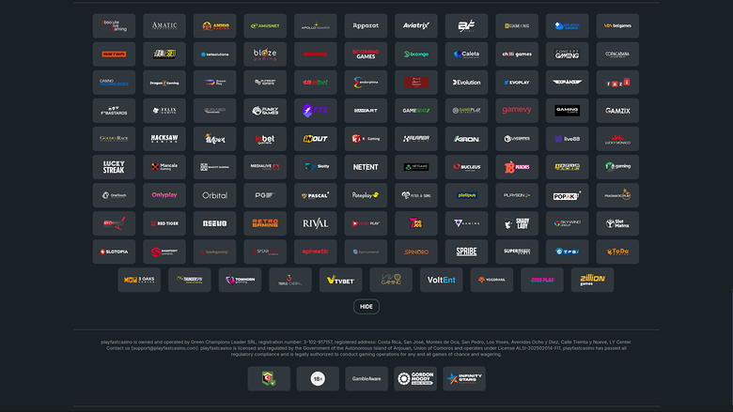
Task: Open the Gordon Moody badge link
Action: pos(415,379)
